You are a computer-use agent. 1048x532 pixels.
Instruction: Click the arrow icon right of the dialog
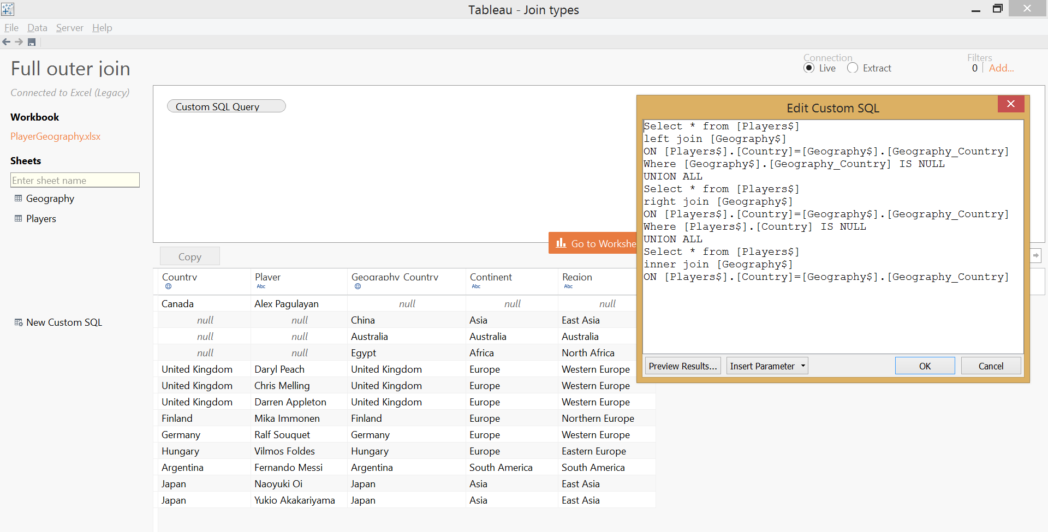tap(1035, 255)
